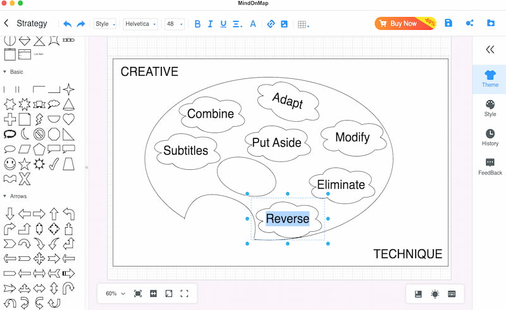The height and width of the screenshot is (310, 506).
Task: Select the sun shape
Action: tap(39, 164)
